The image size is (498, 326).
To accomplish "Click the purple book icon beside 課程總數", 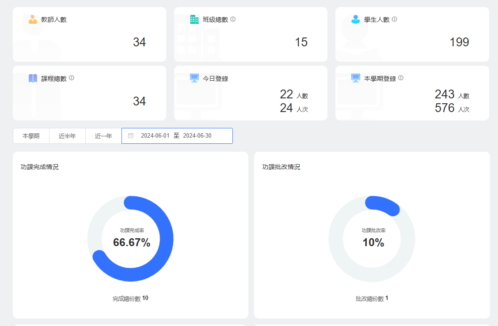I will (x=33, y=78).
